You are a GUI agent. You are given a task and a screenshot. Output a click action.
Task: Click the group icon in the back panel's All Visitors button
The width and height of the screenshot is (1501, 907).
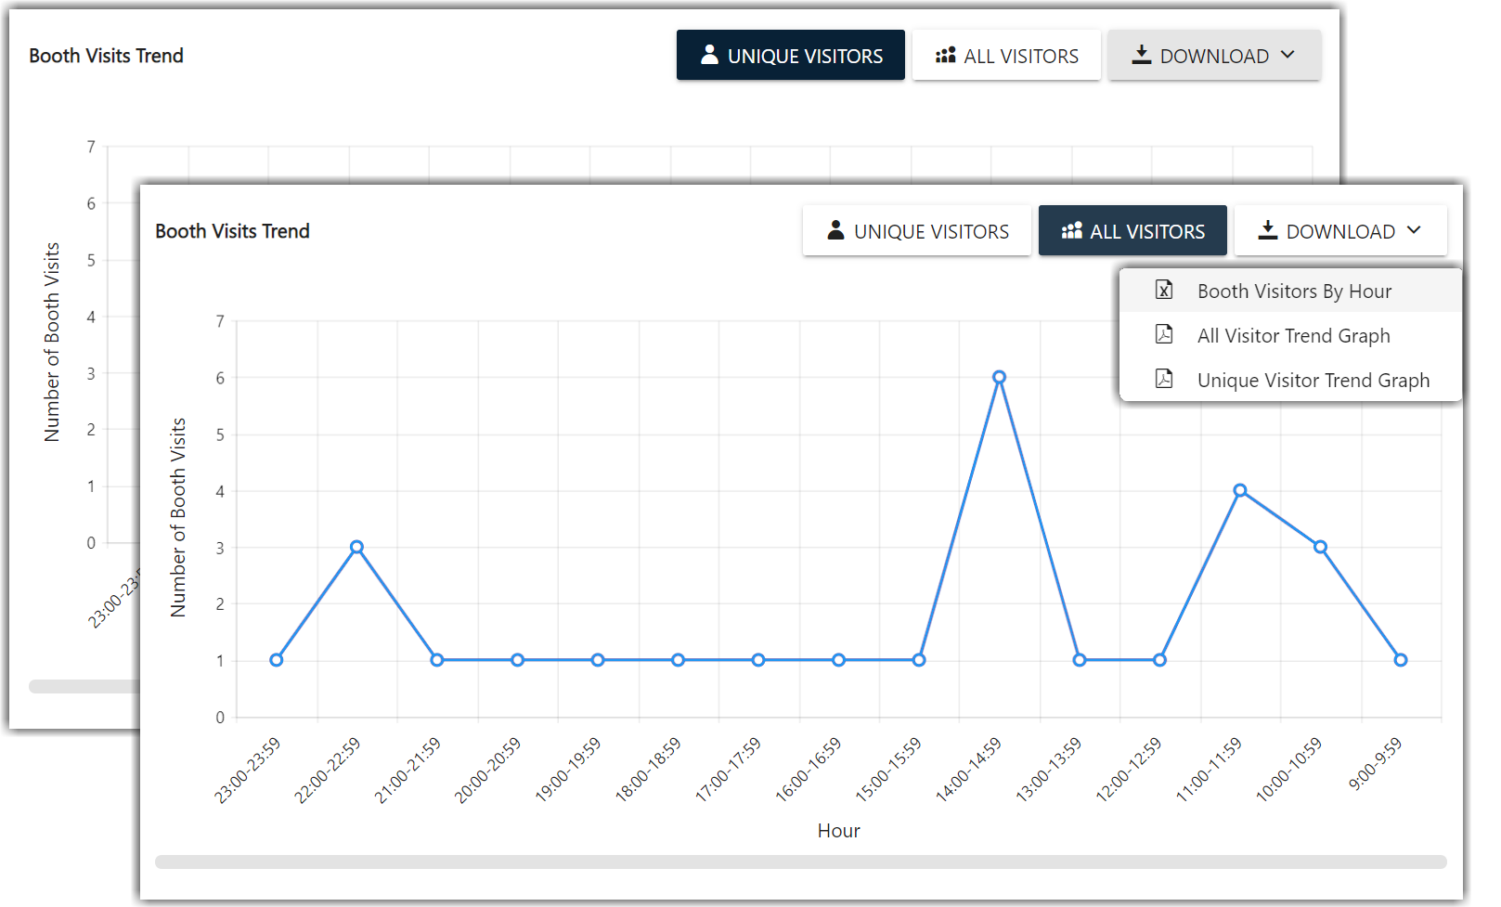(x=946, y=56)
